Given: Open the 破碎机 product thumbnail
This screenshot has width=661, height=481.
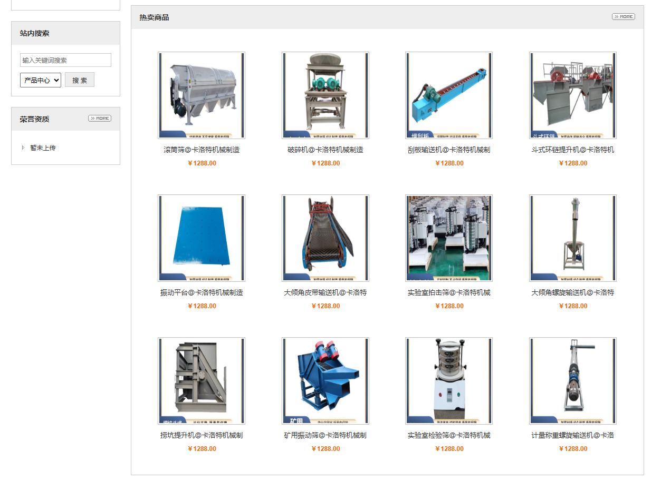Looking at the screenshot, I should click(x=325, y=95).
